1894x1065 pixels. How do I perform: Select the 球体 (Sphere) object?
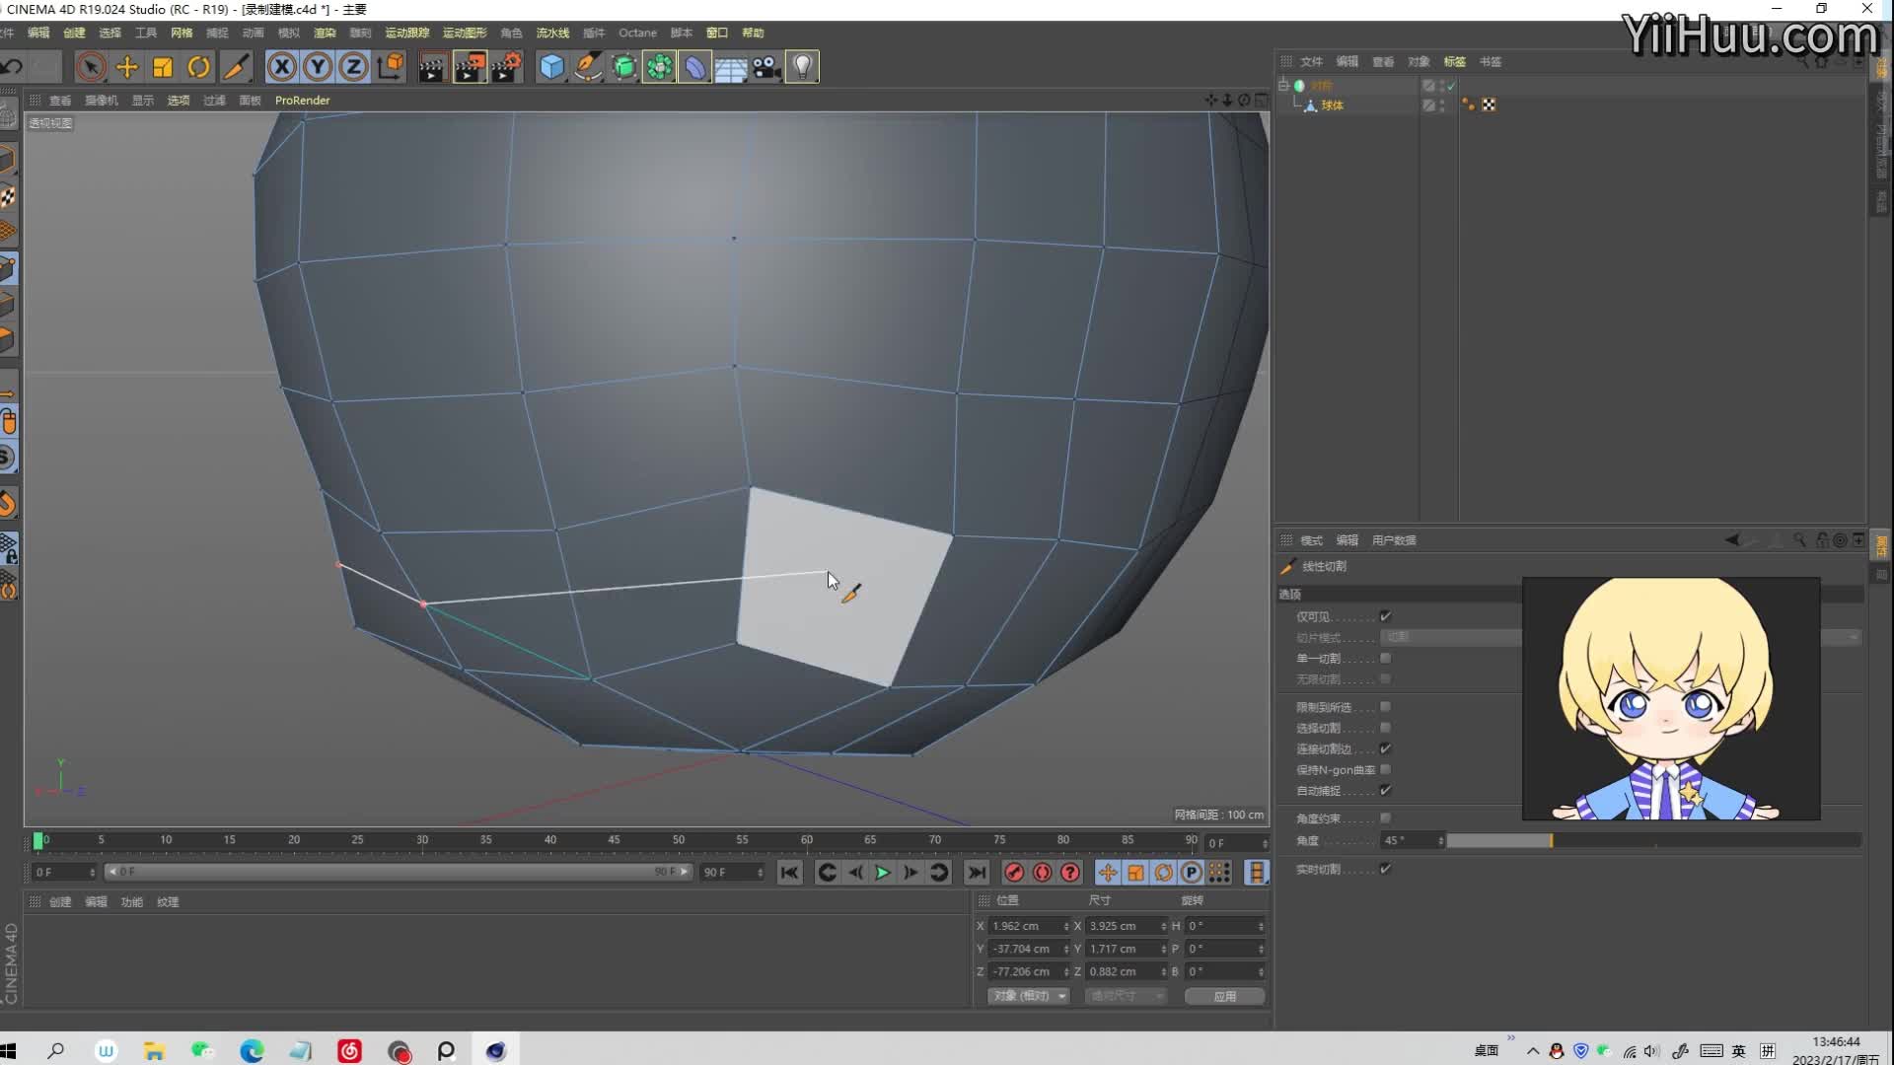click(x=1332, y=106)
